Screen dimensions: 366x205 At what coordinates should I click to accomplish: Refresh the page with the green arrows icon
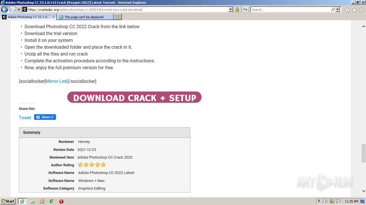[x=245, y=9]
